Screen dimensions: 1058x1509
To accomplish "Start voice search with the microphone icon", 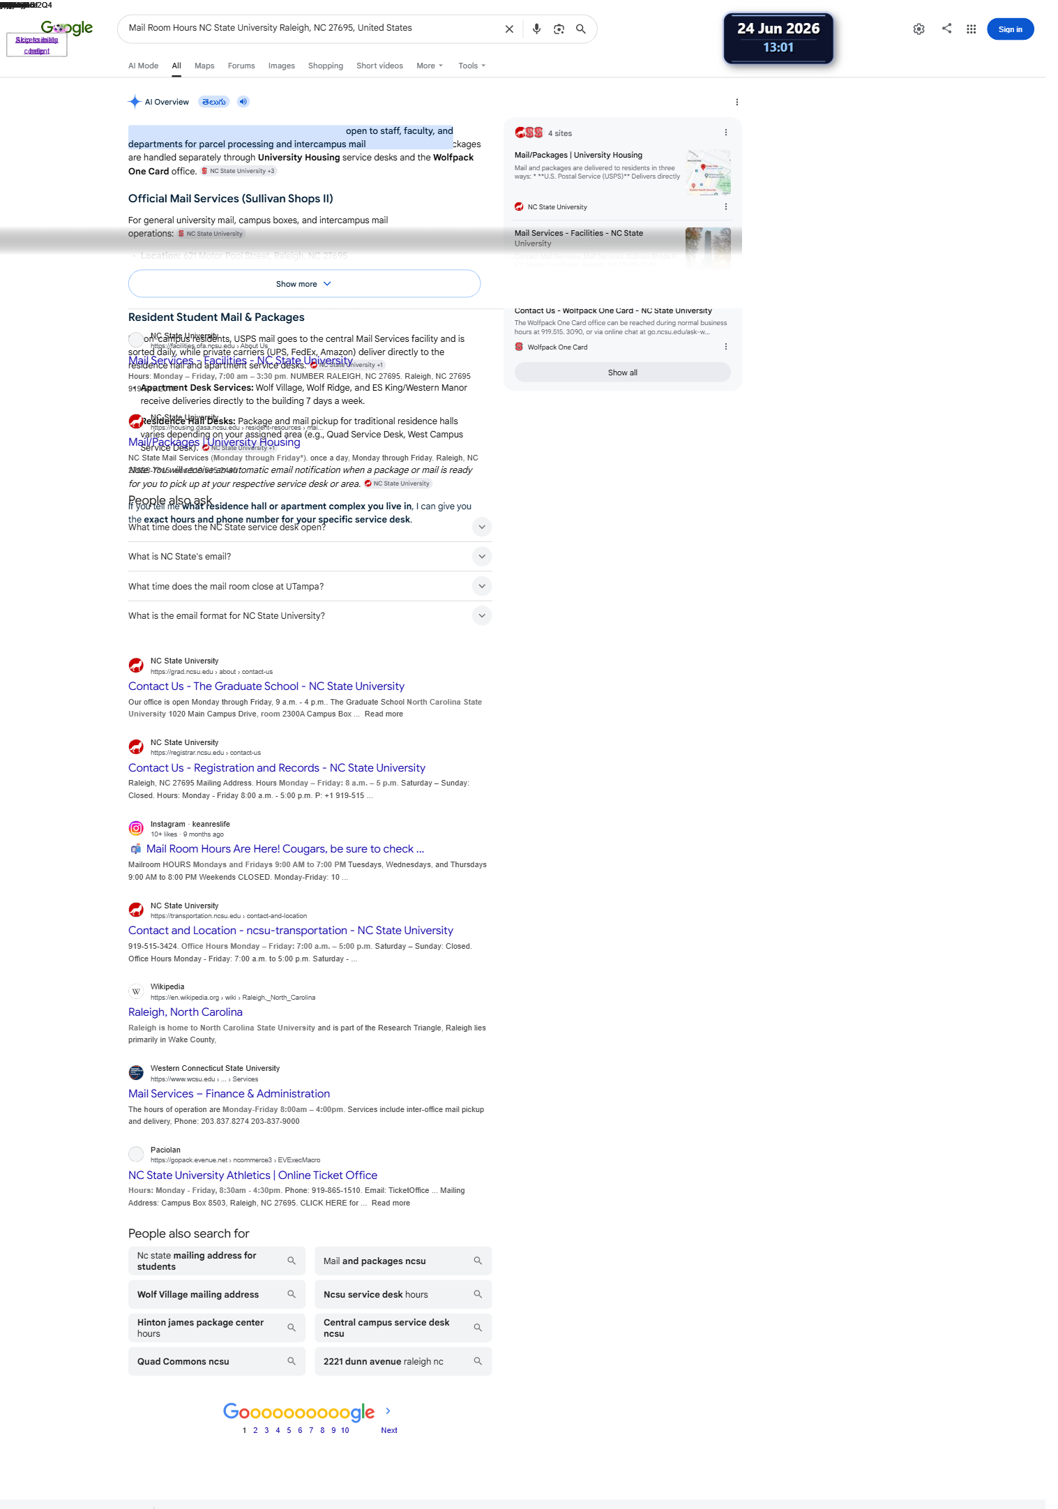I will pyautogui.click(x=536, y=29).
